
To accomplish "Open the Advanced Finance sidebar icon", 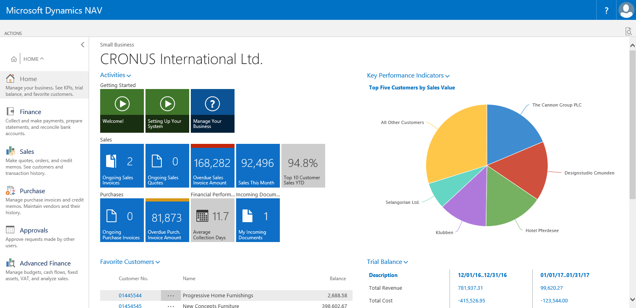I will point(10,263).
